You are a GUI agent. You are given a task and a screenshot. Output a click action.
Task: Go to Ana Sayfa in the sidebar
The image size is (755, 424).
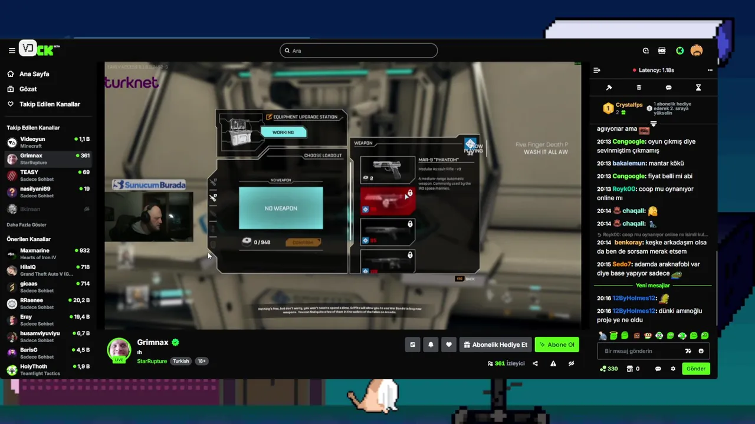[28, 74]
